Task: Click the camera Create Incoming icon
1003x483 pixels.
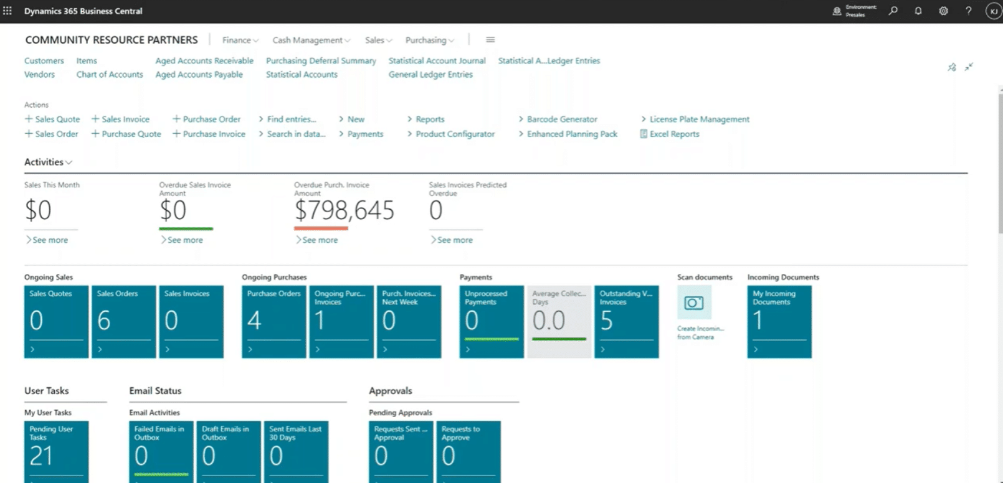Action: point(694,302)
